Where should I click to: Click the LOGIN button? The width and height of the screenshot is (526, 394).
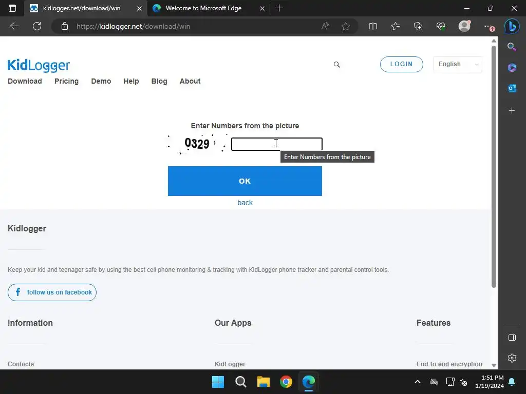pyautogui.click(x=401, y=64)
